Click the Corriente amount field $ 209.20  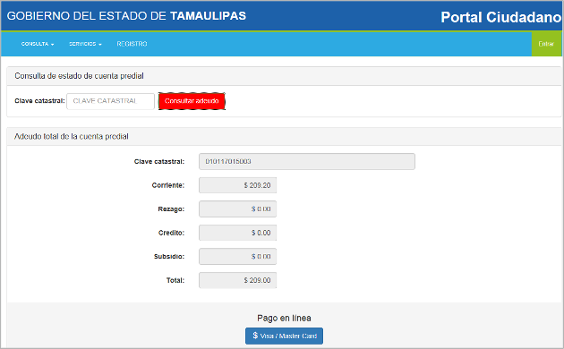pyautogui.click(x=237, y=185)
